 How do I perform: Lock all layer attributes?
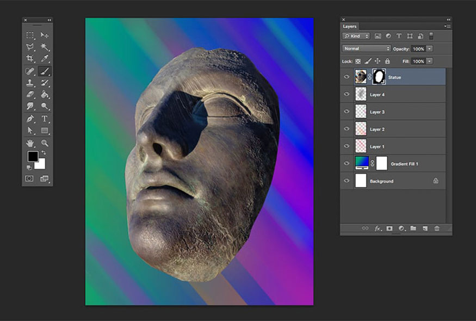(x=387, y=61)
